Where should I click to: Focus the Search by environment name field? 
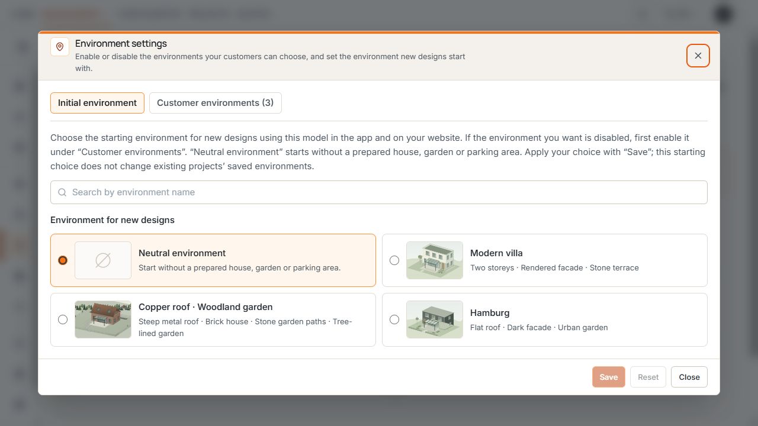coord(379,192)
